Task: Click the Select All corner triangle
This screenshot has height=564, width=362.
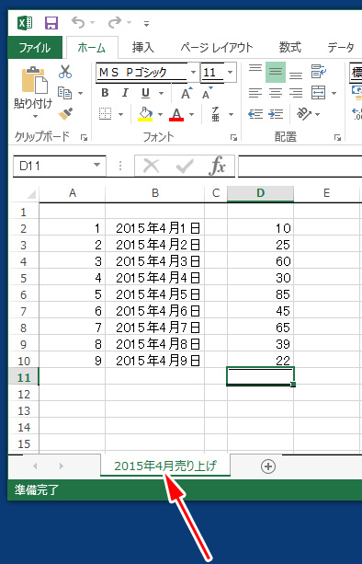Action: point(31,194)
